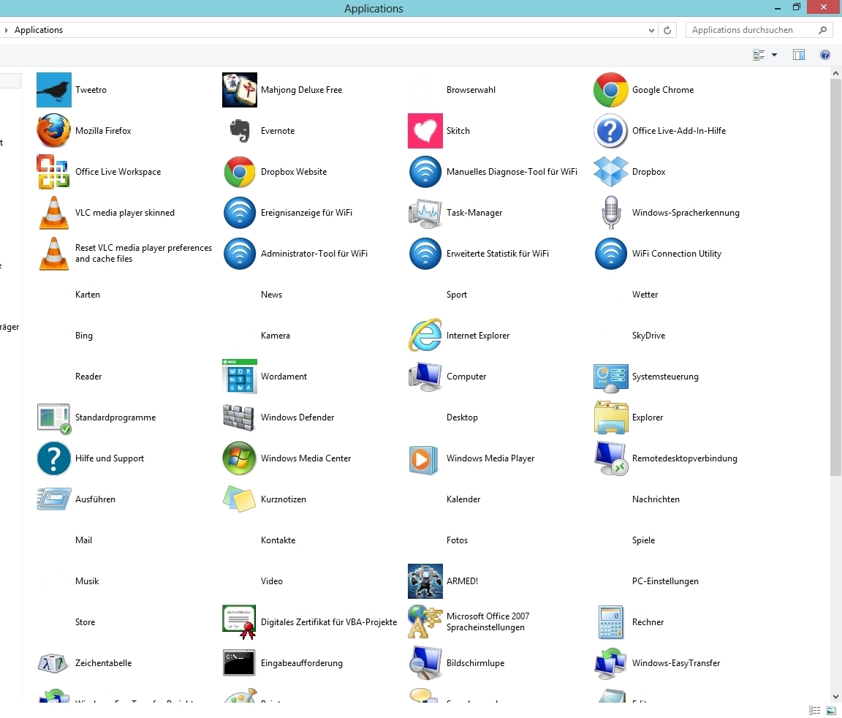
Task: Select the News app label
Action: point(271,294)
